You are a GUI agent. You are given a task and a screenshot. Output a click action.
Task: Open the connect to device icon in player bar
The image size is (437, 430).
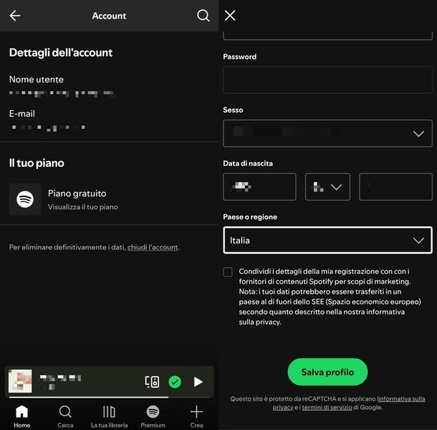point(152,382)
